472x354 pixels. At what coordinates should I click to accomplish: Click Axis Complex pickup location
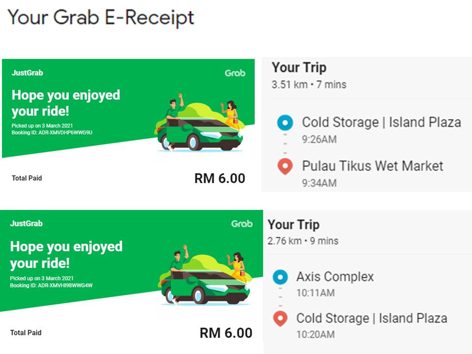pos(335,277)
